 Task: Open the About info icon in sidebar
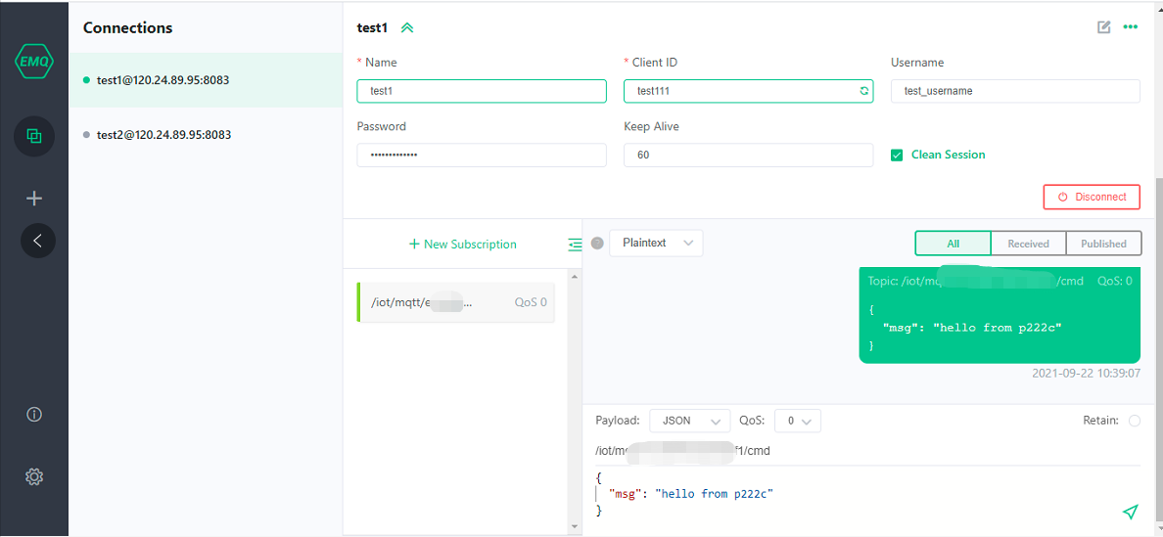pyautogui.click(x=34, y=415)
